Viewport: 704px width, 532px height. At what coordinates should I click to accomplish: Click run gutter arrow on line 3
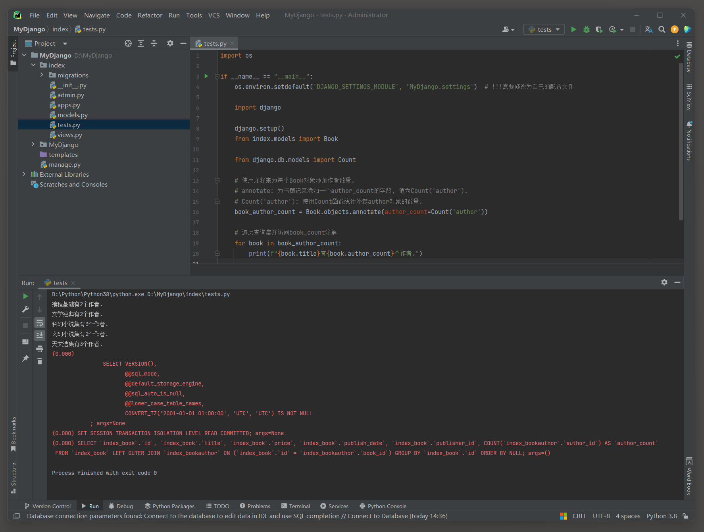(206, 76)
